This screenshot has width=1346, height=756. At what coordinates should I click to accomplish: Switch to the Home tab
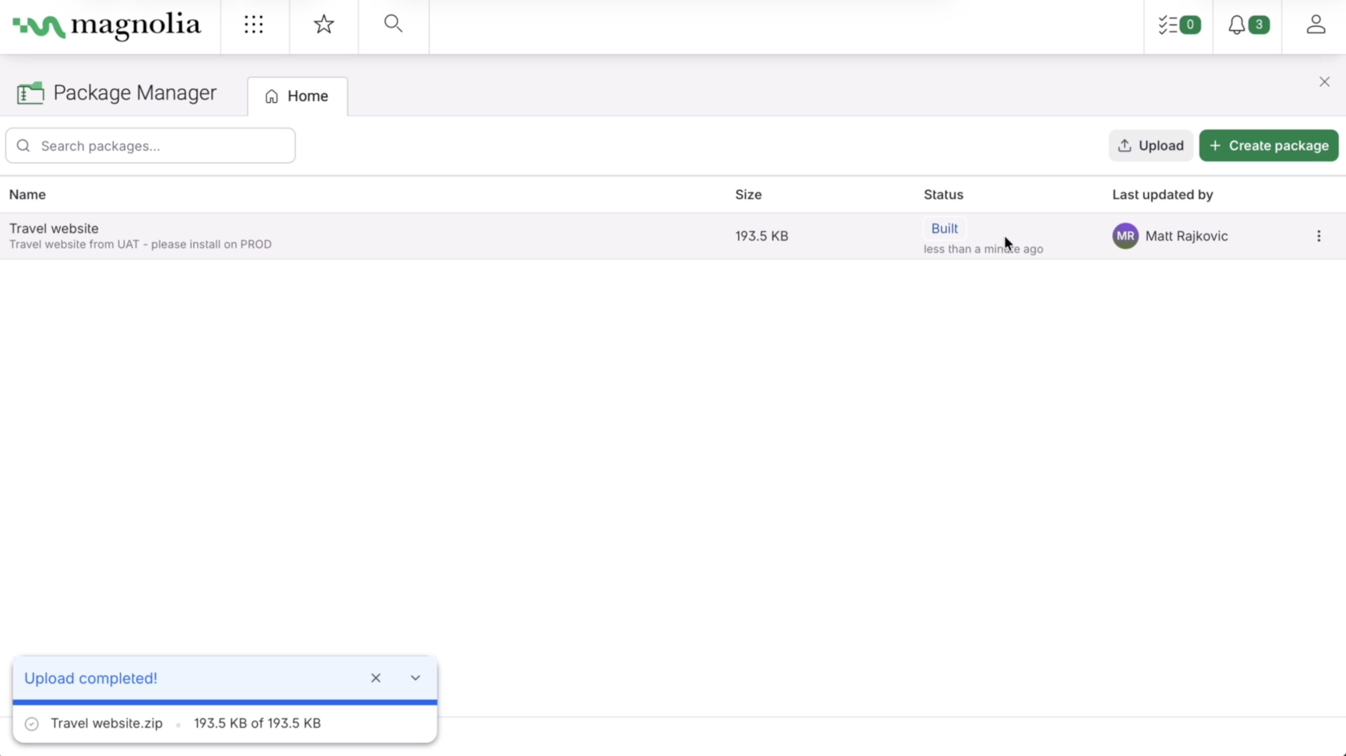click(297, 96)
